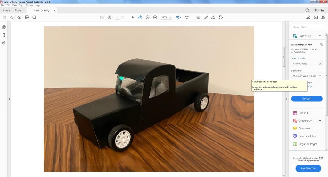Switch to the Home tab

6,10
